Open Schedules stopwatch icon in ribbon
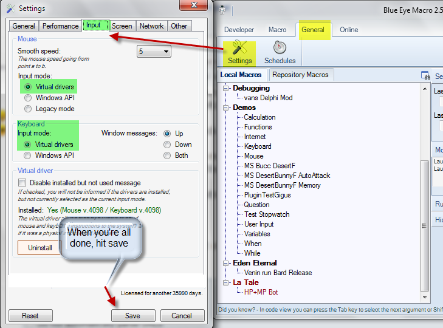The image size is (443, 328). tap(280, 53)
